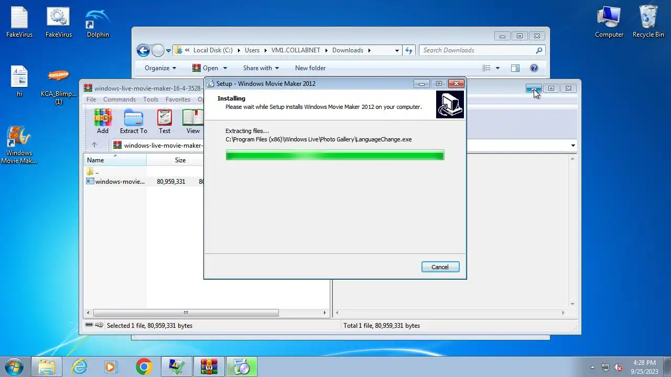Click the KCA_Blimp desktop icon
The image size is (671, 377).
click(x=59, y=85)
